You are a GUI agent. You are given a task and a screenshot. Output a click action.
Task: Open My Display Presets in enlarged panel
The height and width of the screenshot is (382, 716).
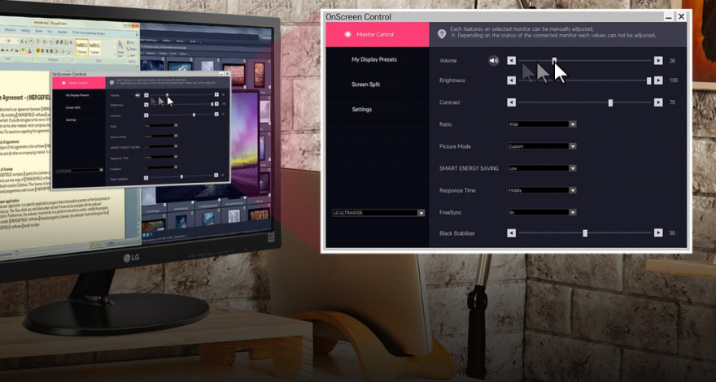tap(378, 60)
